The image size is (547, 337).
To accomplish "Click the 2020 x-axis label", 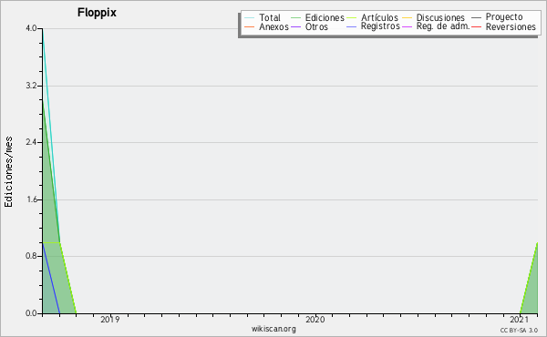I will coord(315,319).
